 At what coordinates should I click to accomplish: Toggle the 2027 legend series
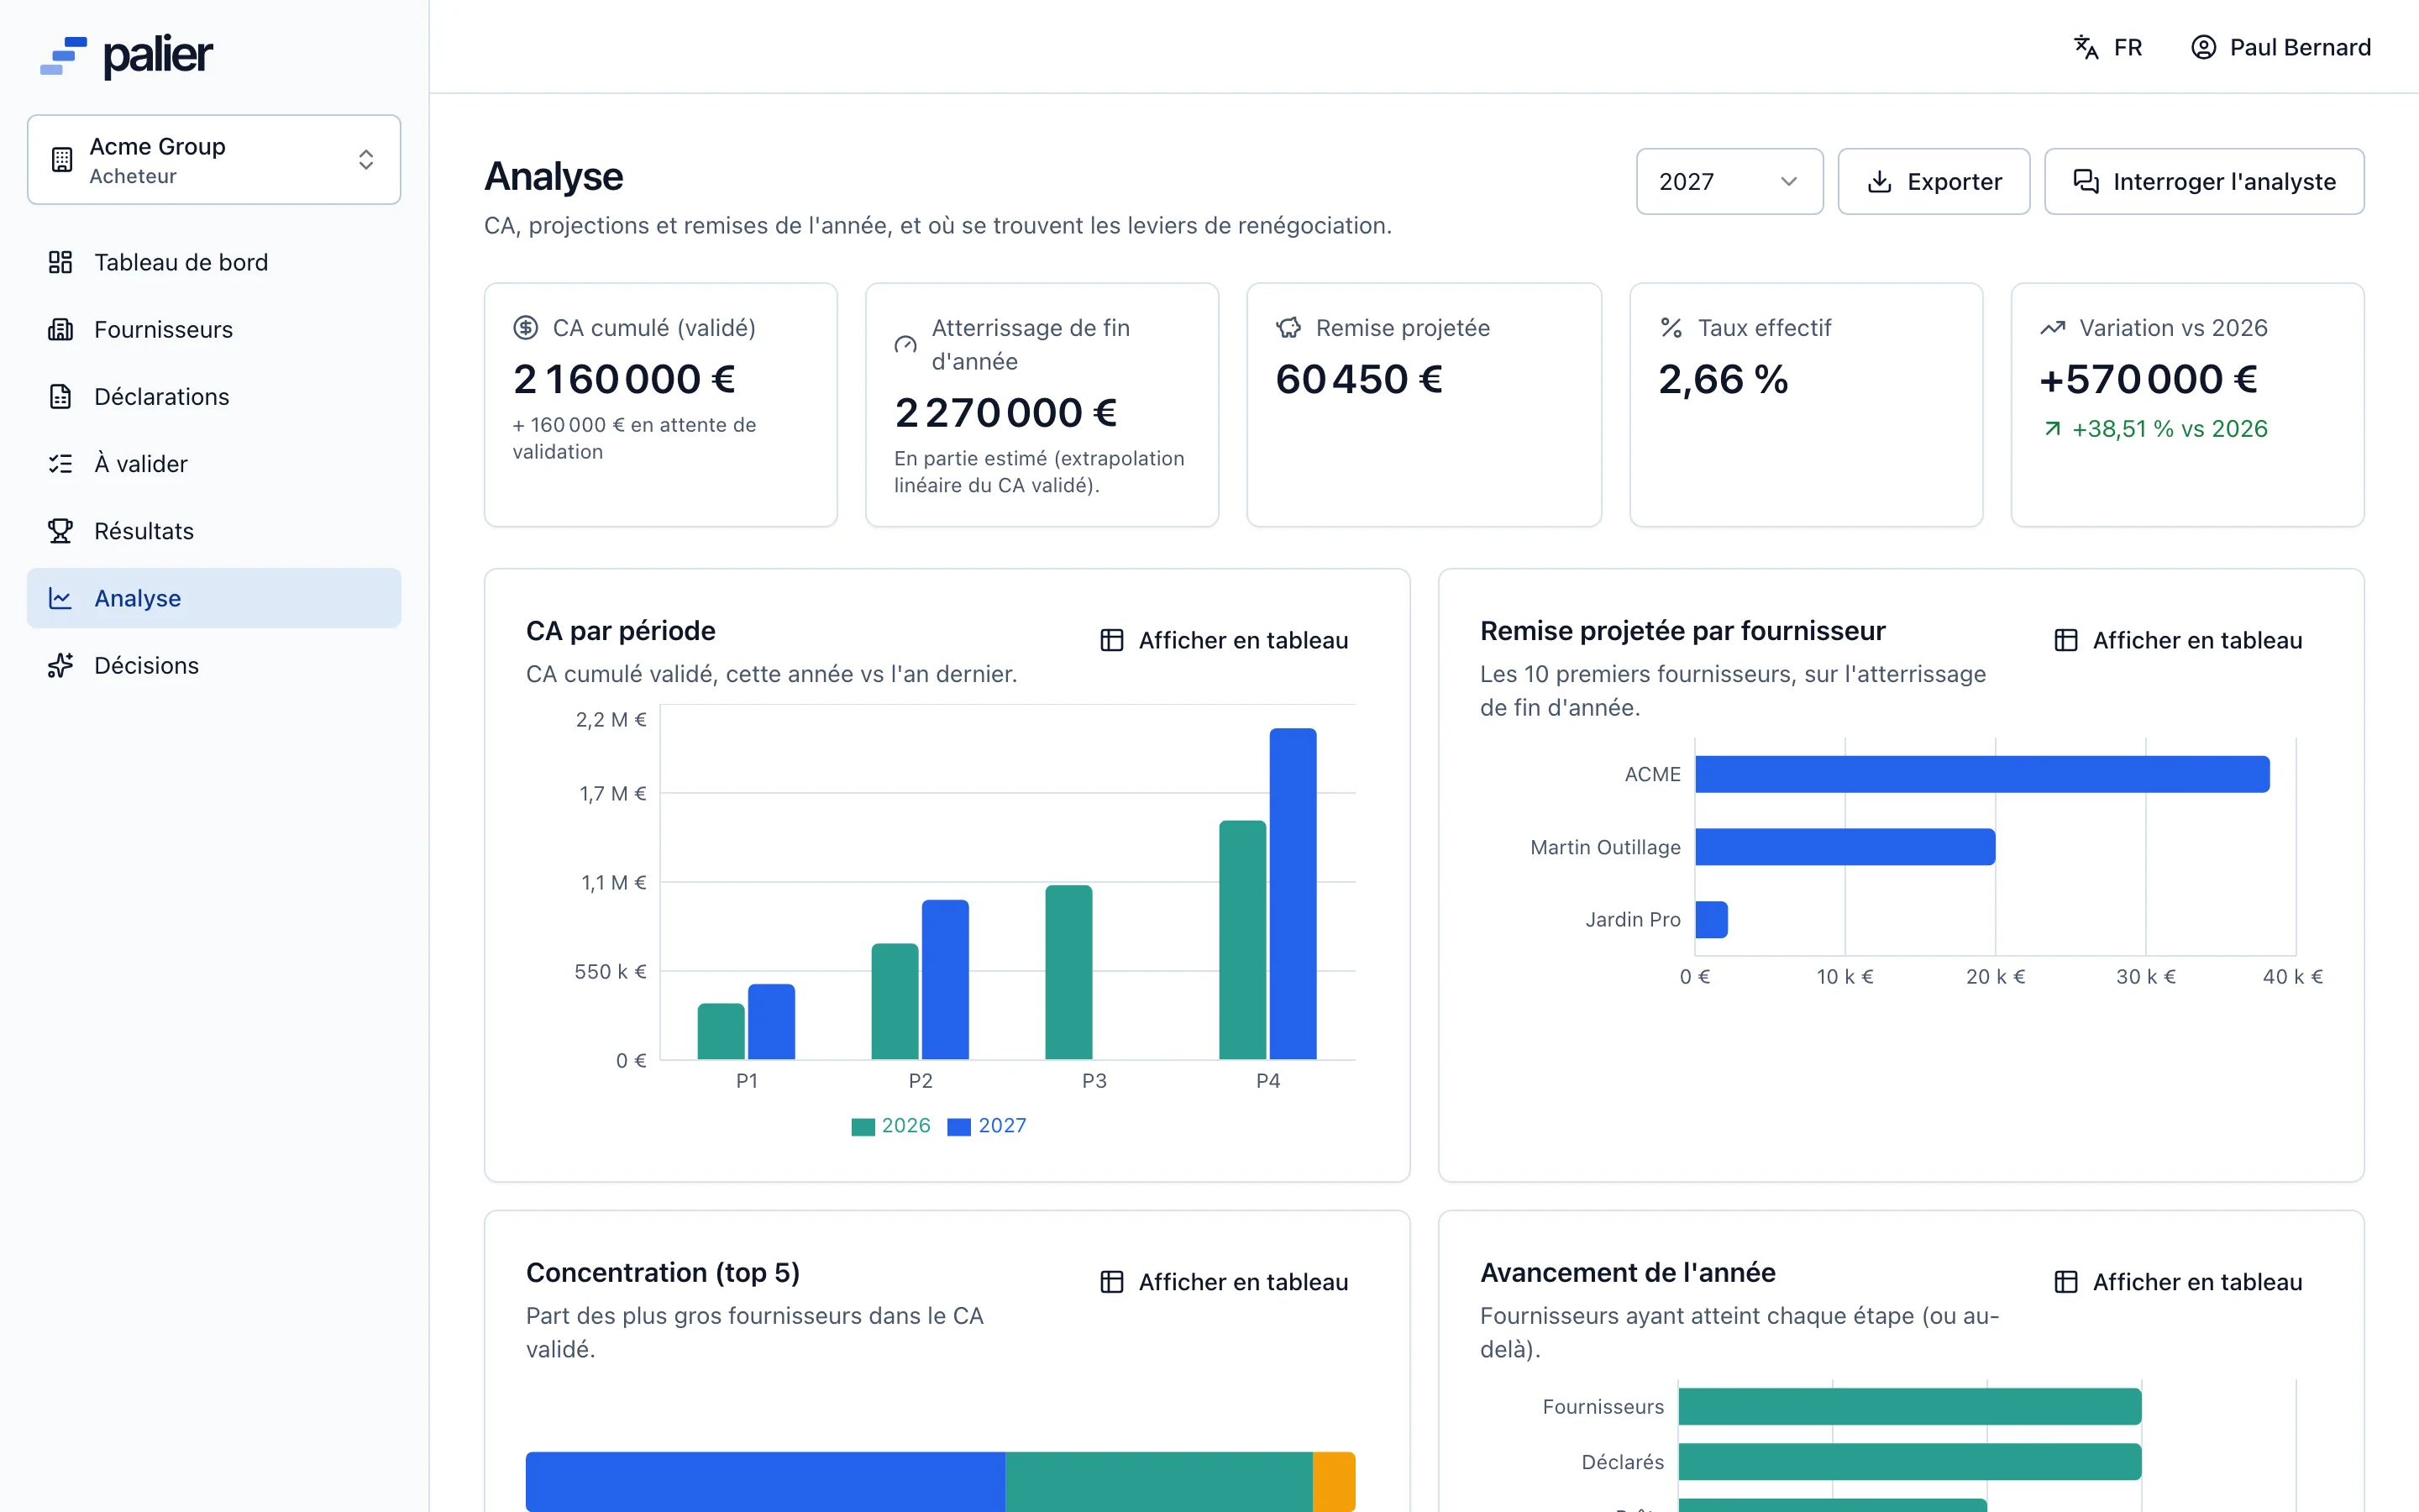click(987, 1126)
